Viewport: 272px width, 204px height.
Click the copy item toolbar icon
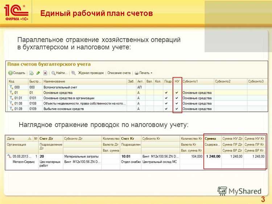click(31, 73)
